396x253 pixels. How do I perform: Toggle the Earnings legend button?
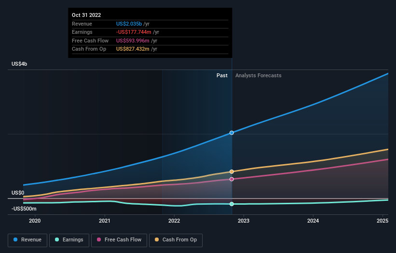69,240
